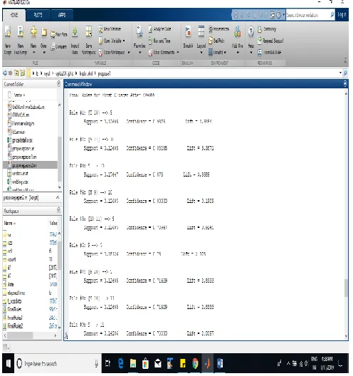The height and width of the screenshot is (376, 353).
Task: Open Microsoft Edge from taskbar
Action: 121,363
